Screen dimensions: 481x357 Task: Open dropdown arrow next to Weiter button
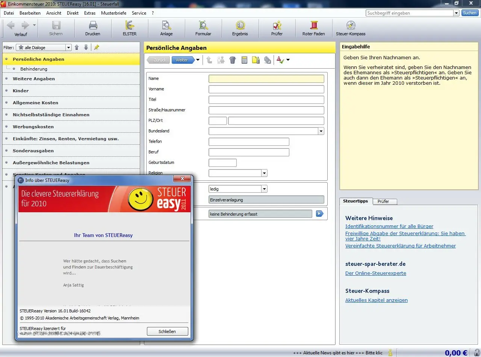click(198, 60)
